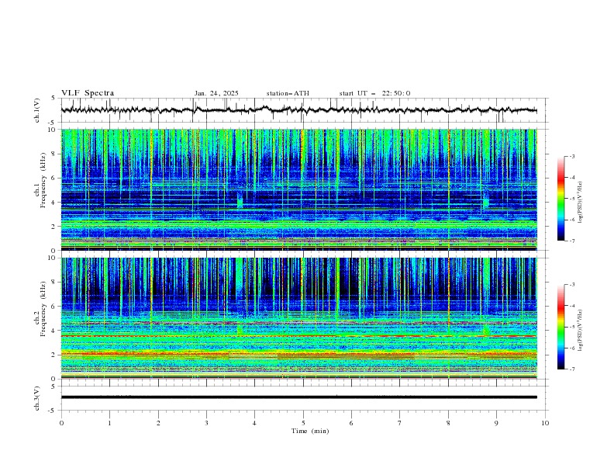Click the ch.1 spectrogram color bar
Image resolution: width=614 pixels, height=475 pixels.
click(561, 199)
